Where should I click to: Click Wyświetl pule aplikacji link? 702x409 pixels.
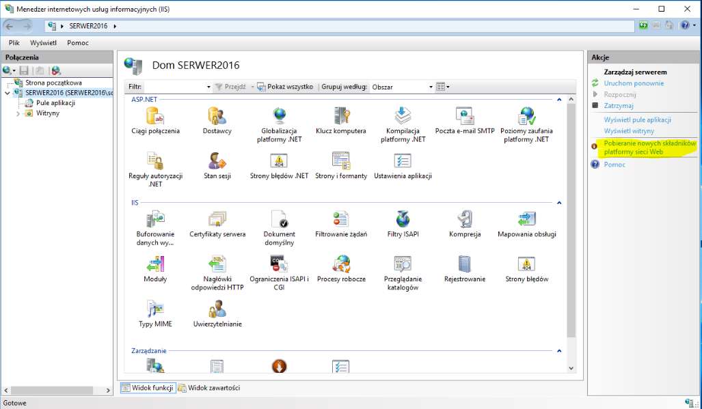pos(637,119)
